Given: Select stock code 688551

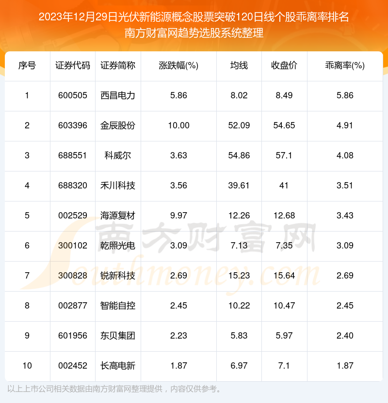Looking at the screenshot, I should pyautogui.click(x=72, y=155).
